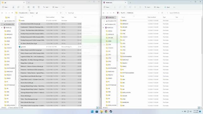Go back in the gb window
Screen dimensions: 203x114
tap(2, 13)
